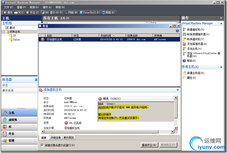This screenshot has width=227, height=153.
Task: Select the Sales host group folder
Action: tap(15, 40)
